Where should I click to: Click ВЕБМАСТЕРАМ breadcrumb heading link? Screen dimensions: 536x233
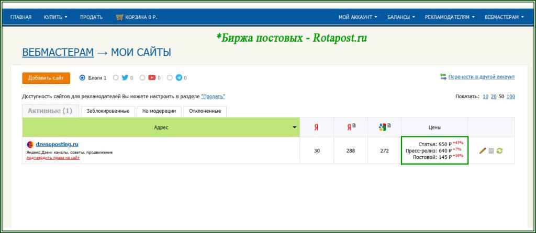click(x=58, y=53)
